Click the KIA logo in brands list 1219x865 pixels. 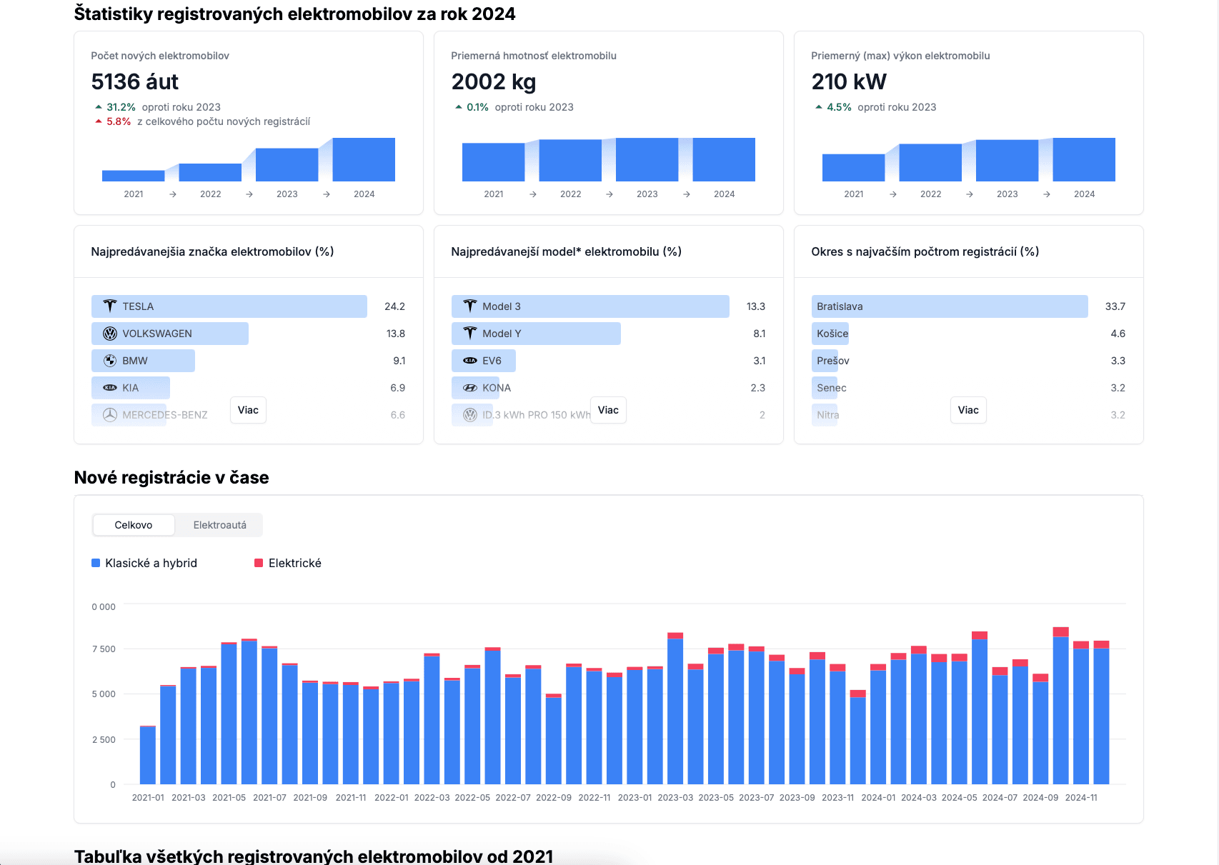pos(110,388)
